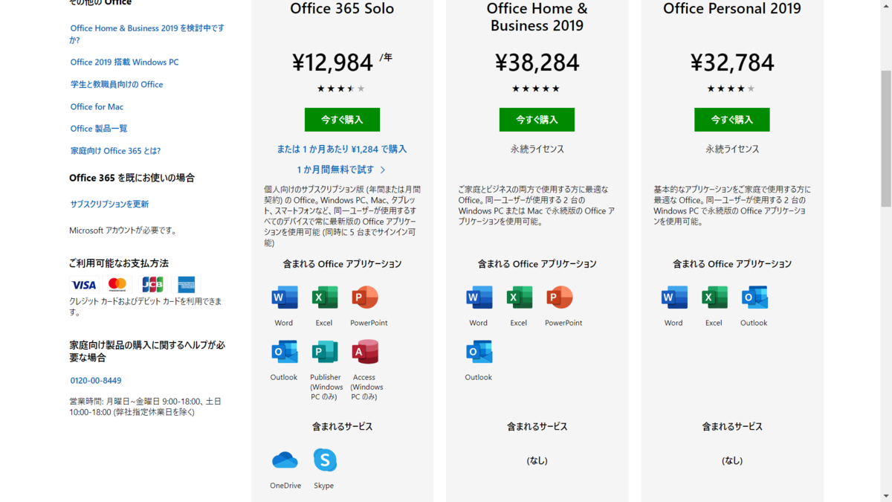The image size is (892, 502).
Task: Click Outlook icon under Home & Business 2019
Action: click(479, 352)
